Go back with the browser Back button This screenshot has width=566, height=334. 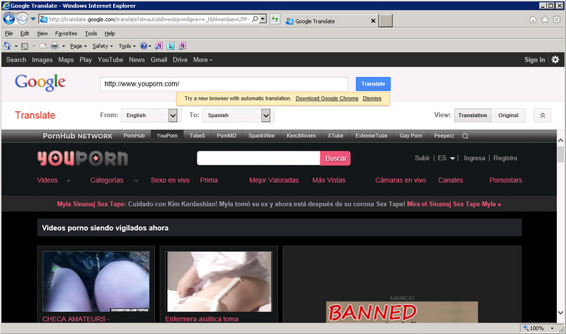coord(9,19)
